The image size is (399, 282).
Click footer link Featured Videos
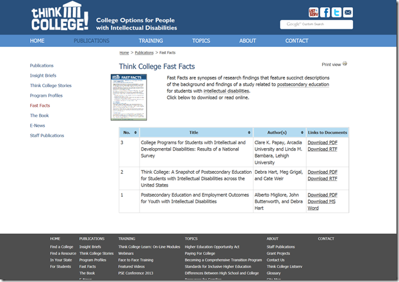[131, 267]
